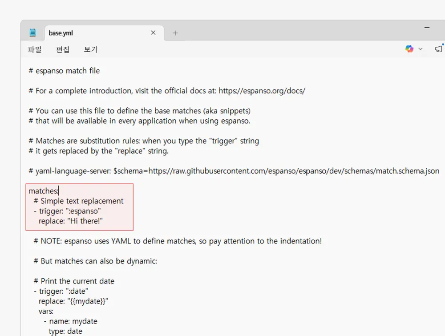445x336 pixels.
Task: Add a new tab with plus button
Action: 175,33
